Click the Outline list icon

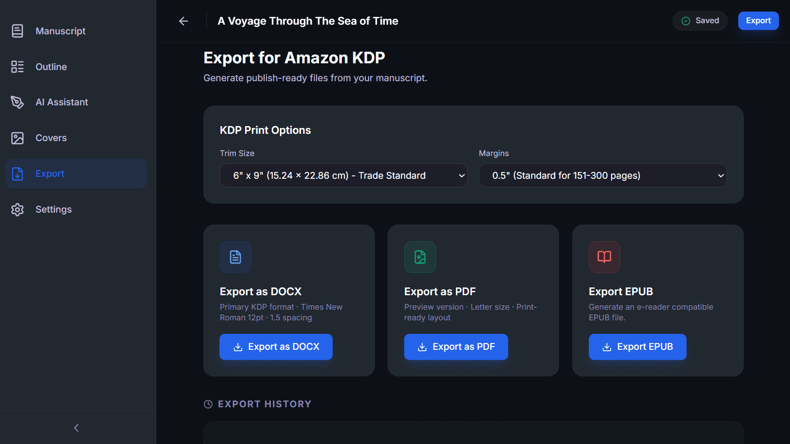[x=17, y=67]
